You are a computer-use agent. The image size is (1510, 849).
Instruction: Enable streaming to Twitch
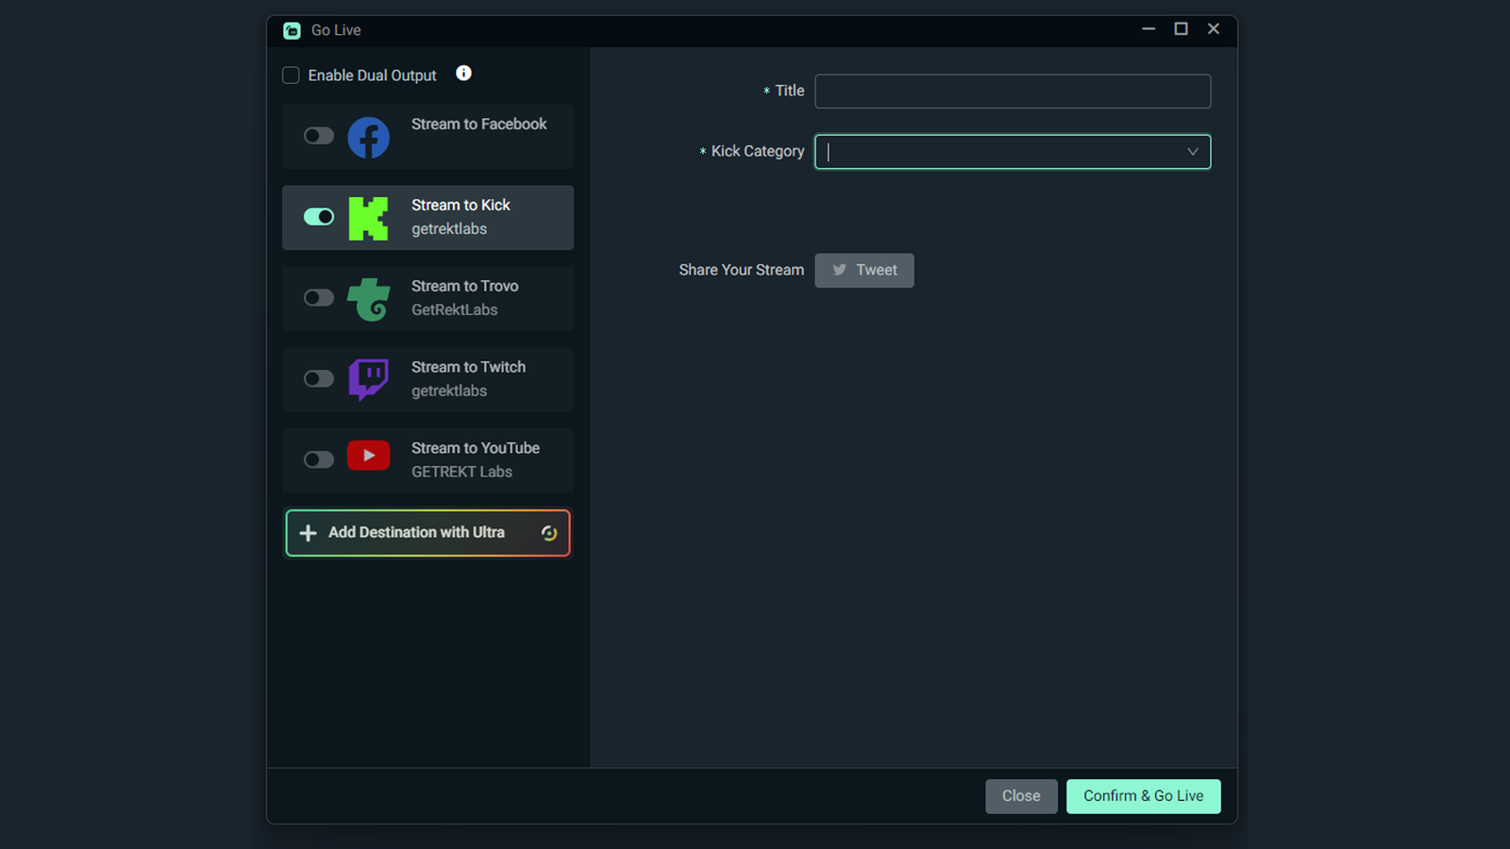tap(318, 379)
